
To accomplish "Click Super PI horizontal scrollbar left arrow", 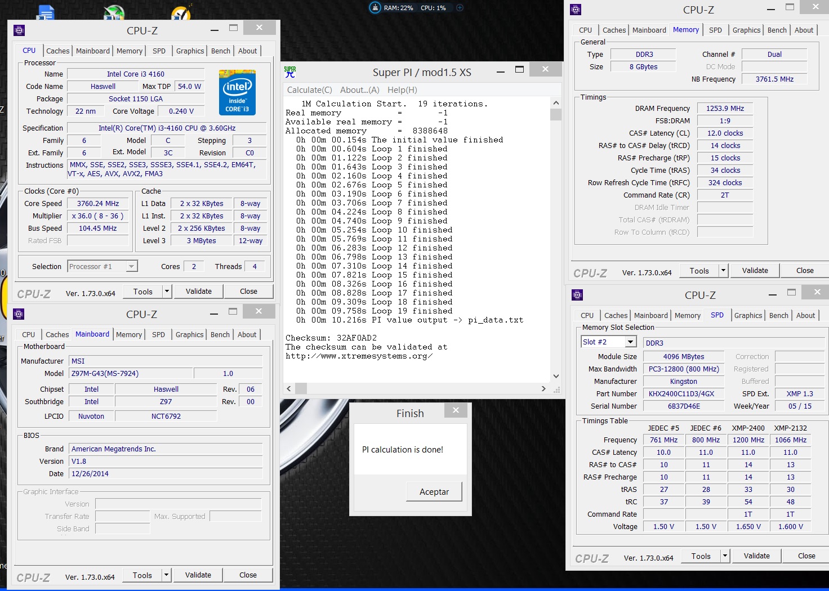I will 289,388.
